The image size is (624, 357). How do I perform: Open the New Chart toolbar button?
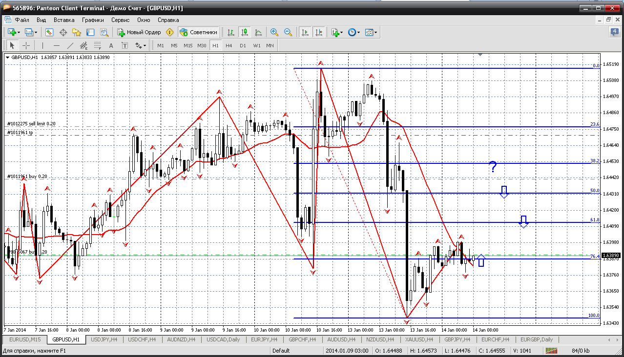(12, 32)
